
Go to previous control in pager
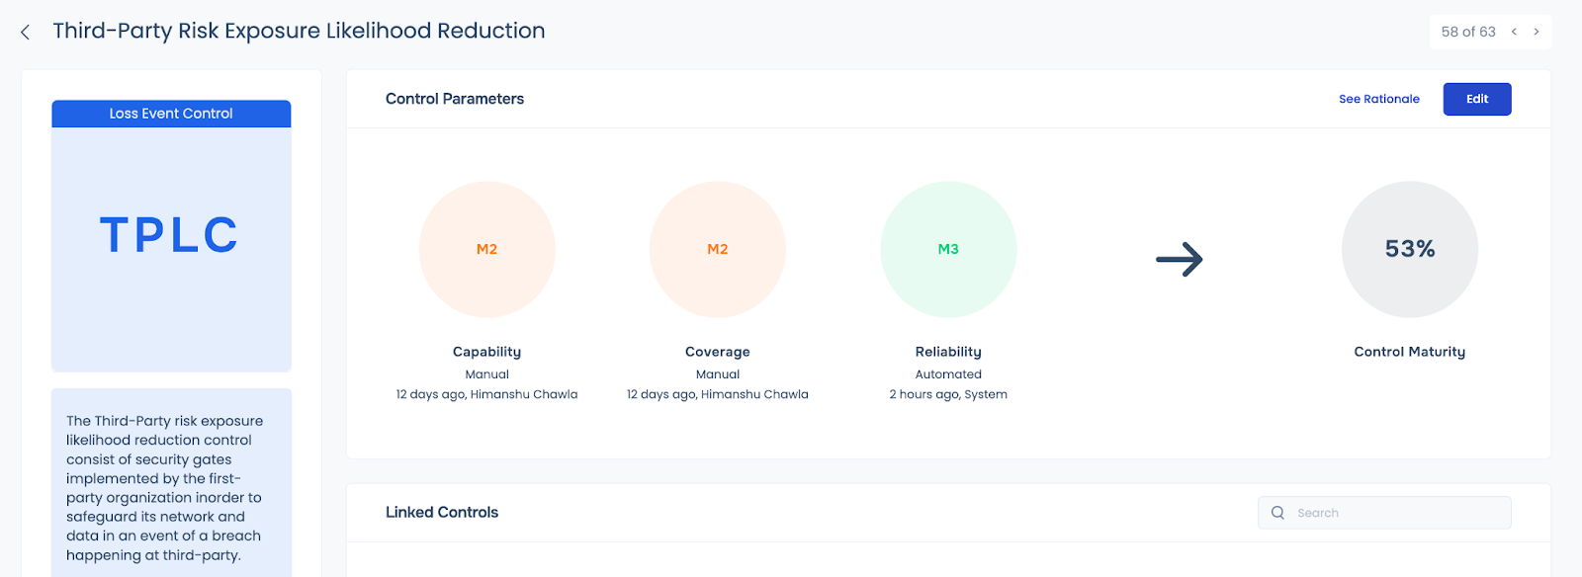click(x=1514, y=32)
